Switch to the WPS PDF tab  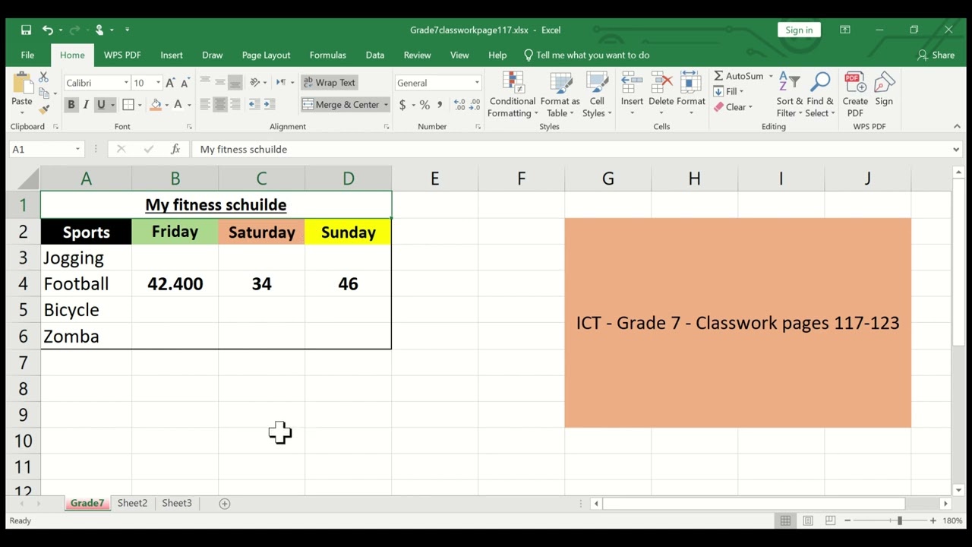click(x=122, y=55)
